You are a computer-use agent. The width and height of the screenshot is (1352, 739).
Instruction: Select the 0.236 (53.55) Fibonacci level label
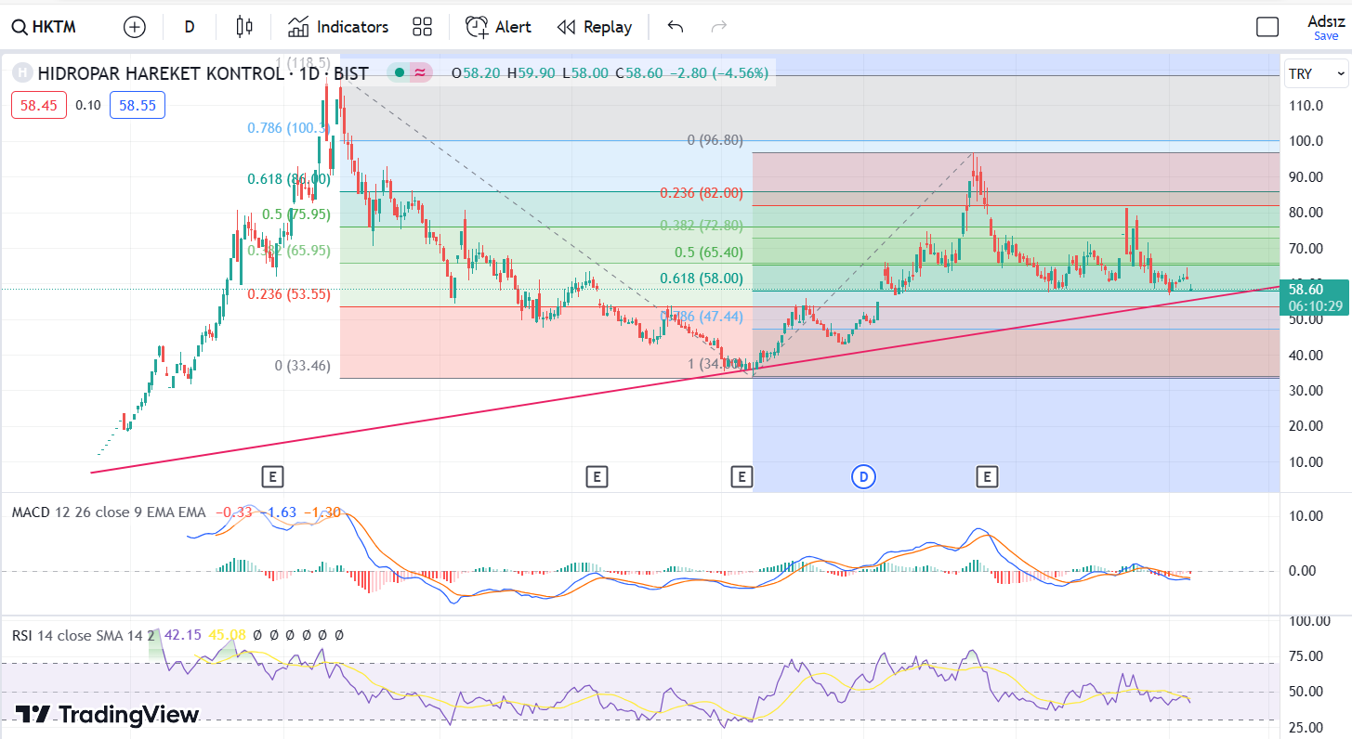click(289, 293)
